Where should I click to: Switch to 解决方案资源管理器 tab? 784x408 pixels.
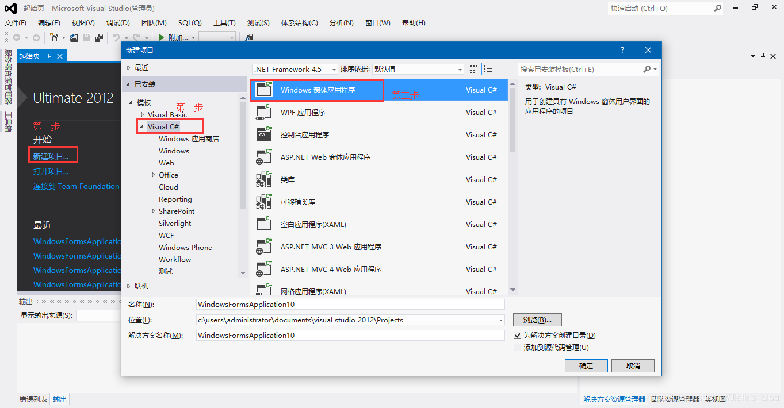point(614,399)
